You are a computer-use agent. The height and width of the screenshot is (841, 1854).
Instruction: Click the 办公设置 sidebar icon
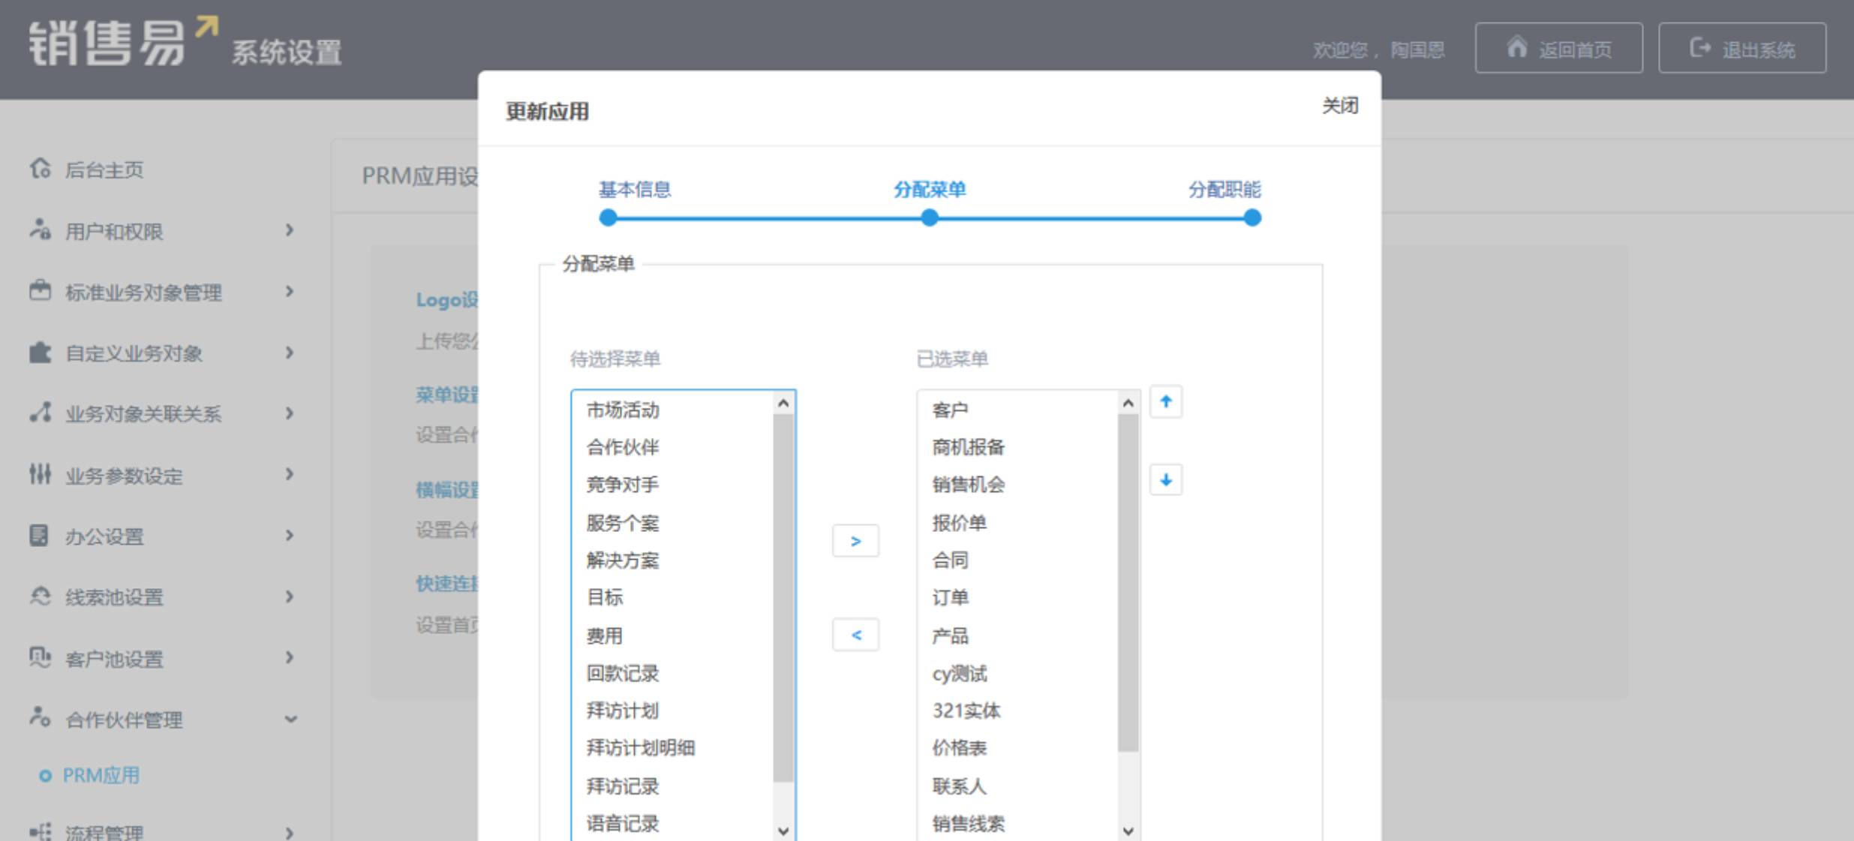[39, 536]
